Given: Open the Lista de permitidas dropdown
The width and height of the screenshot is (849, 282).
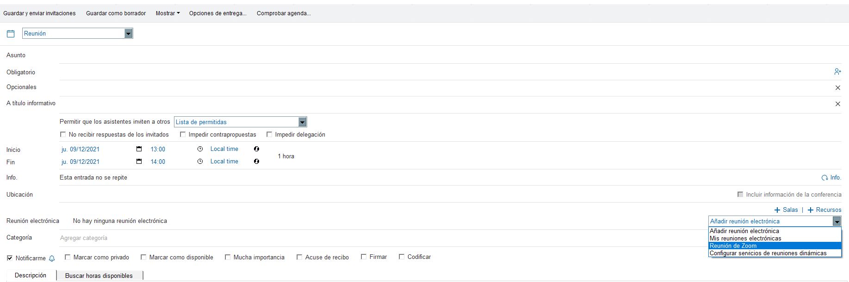Looking at the screenshot, I should [x=302, y=122].
